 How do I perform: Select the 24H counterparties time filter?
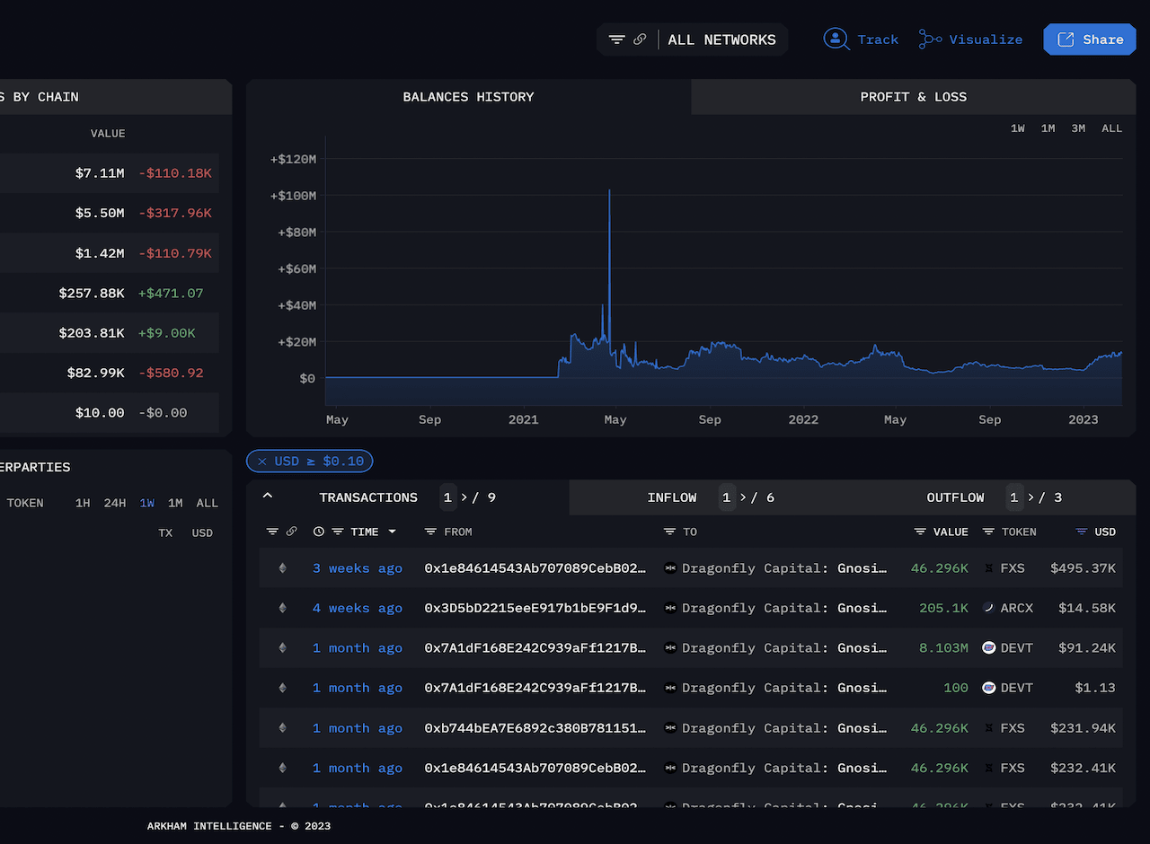[115, 503]
